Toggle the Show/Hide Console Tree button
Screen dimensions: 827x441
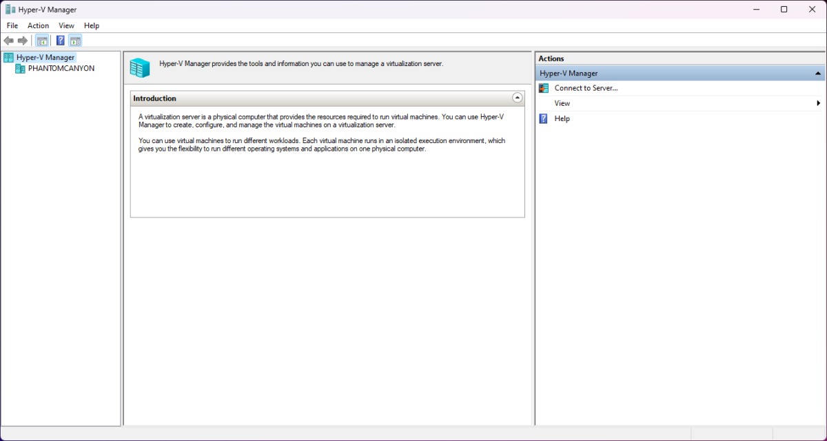tap(42, 41)
